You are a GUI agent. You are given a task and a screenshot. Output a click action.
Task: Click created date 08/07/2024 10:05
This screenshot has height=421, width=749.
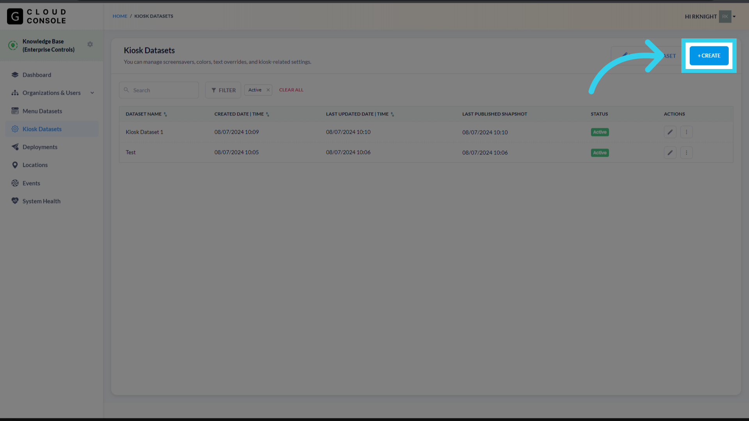(236, 152)
